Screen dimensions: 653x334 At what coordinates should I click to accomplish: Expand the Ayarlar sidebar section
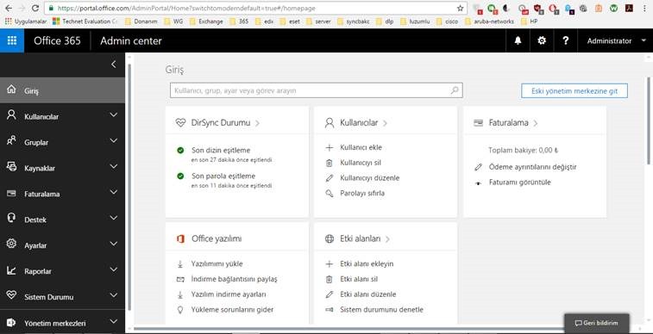(114, 244)
